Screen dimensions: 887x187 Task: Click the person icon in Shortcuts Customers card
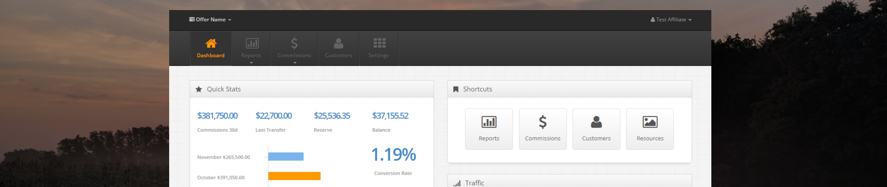click(x=596, y=122)
